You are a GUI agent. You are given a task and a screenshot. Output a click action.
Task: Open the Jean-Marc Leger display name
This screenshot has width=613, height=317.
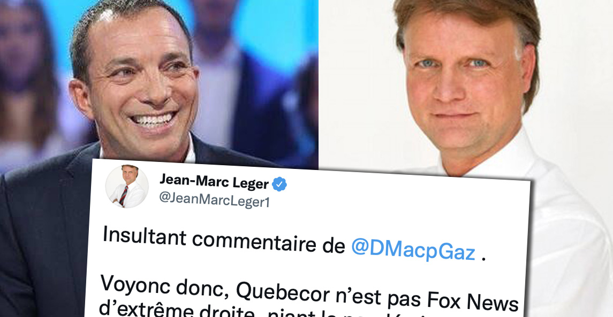tap(214, 182)
